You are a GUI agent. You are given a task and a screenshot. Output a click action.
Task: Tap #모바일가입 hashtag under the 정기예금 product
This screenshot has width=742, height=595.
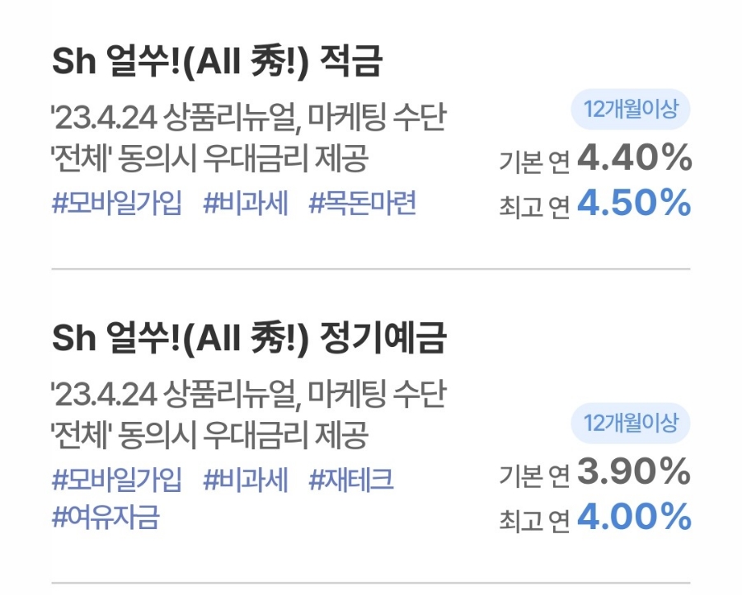click(x=116, y=480)
